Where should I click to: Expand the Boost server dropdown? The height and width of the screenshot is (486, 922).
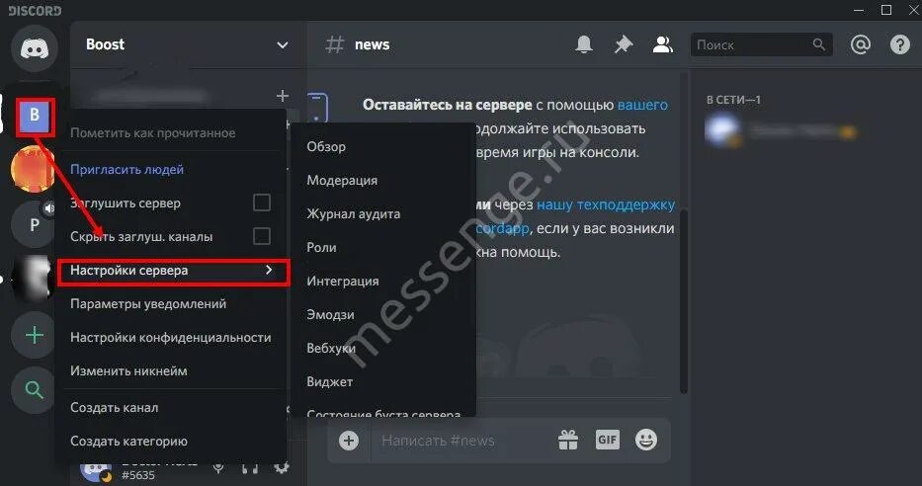pyautogui.click(x=283, y=45)
